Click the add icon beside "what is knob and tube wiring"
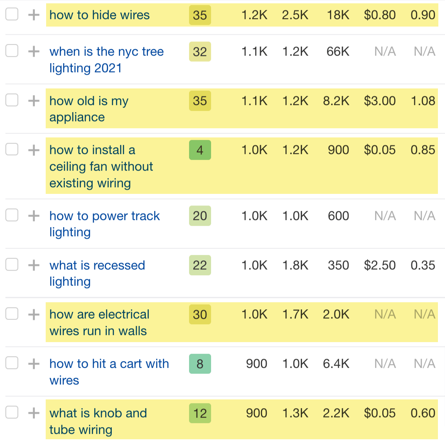 [x=33, y=412]
